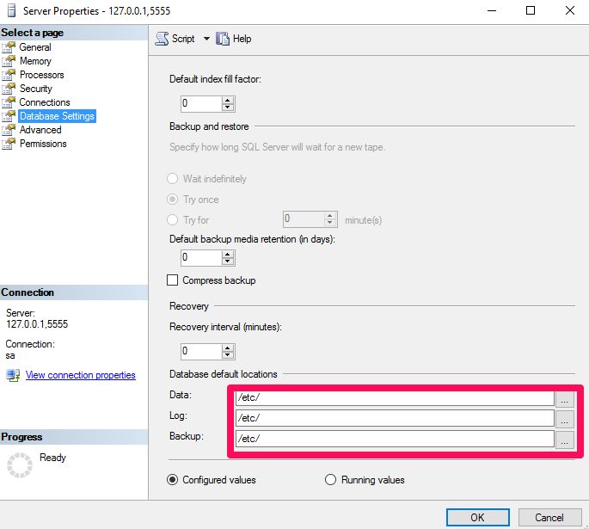589x529 pixels.
Task: Click the Recovery interval field
Action: pos(201,352)
